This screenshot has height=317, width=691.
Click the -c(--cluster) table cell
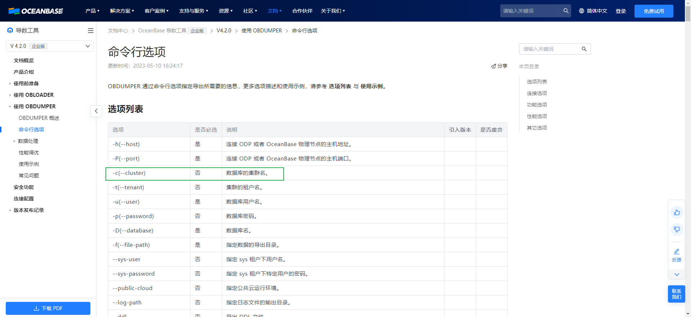(x=149, y=173)
